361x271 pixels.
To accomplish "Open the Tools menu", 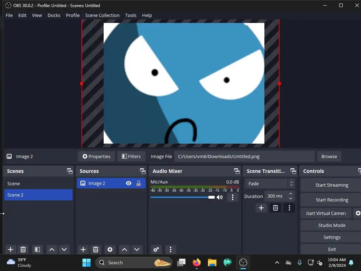I will point(130,15).
